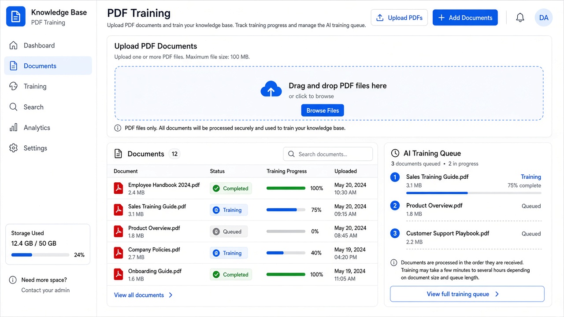Viewport: 564px width, 317px height.
Task: Click the Completed status of Employee Handbook 2024.pdf
Action: tap(231, 188)
